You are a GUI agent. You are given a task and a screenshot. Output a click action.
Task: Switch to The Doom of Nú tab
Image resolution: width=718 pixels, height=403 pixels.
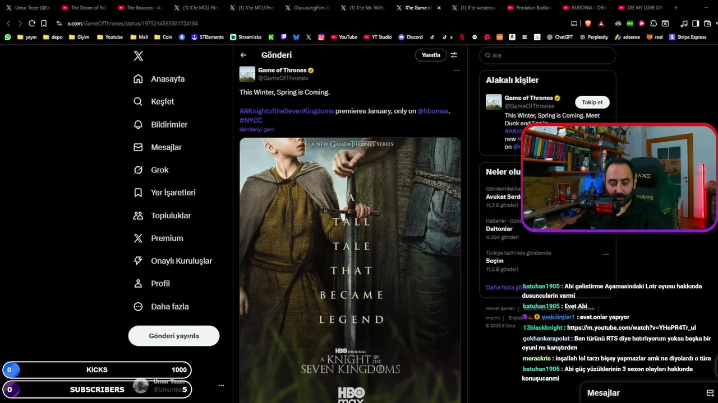84,8
